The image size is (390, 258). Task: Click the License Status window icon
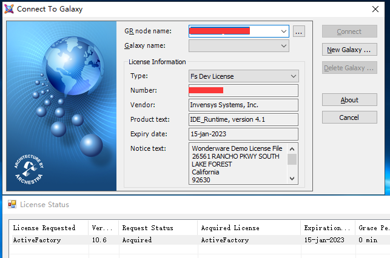coord(12,204)
